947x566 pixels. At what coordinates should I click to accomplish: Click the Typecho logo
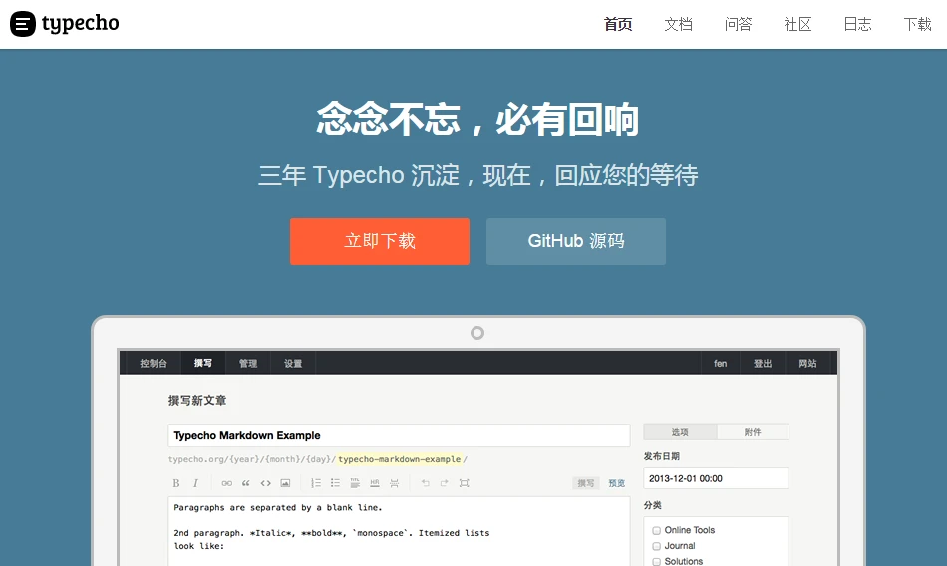65,24
